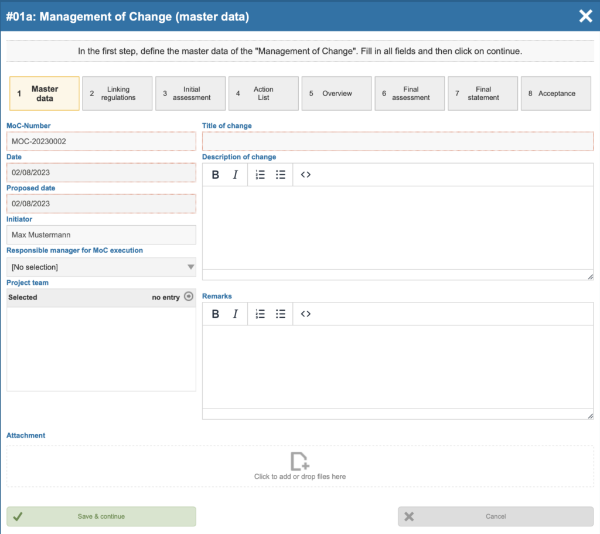Apply bold in Remarks editor
Image resolution: width=600 pixels, height=534 pixels.
(216, 314)
